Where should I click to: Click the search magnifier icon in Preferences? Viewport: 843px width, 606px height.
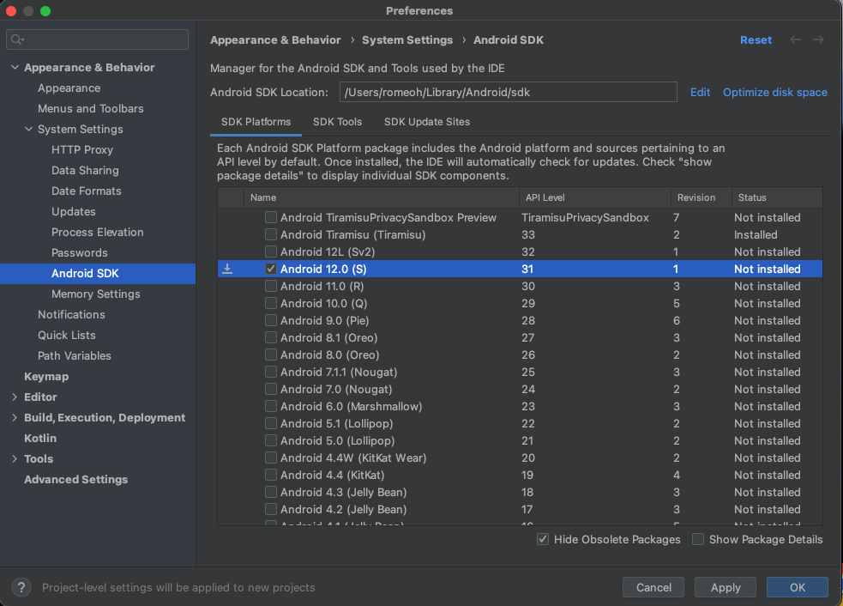click(16, 39)
